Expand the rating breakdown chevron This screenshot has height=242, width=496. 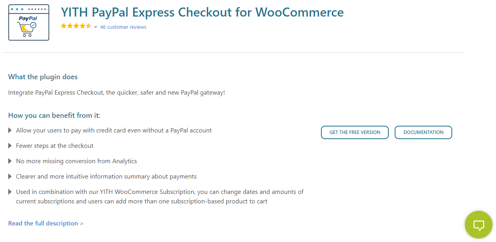point(96,27)
